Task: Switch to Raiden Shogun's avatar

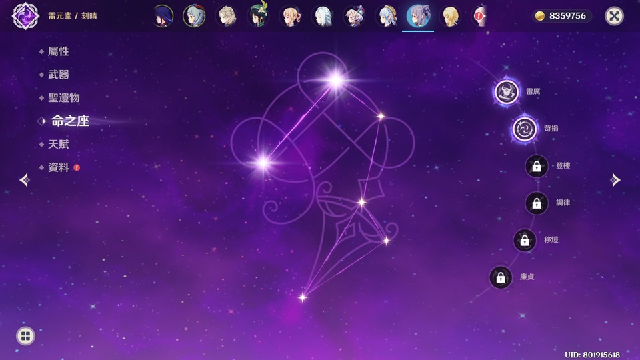Action: 163,16
